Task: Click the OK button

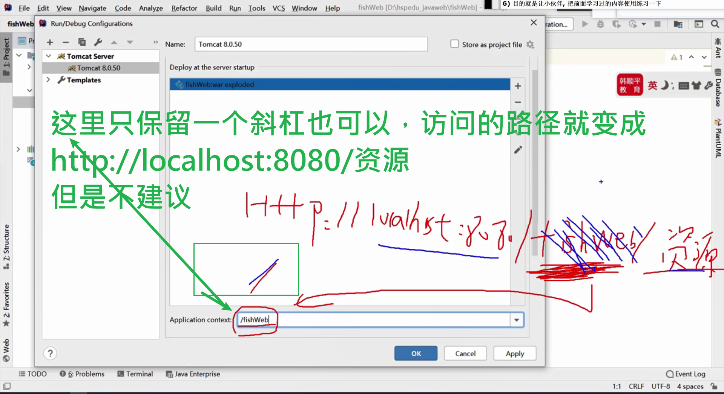Action: pyautogui.click(x=416, y=353)
